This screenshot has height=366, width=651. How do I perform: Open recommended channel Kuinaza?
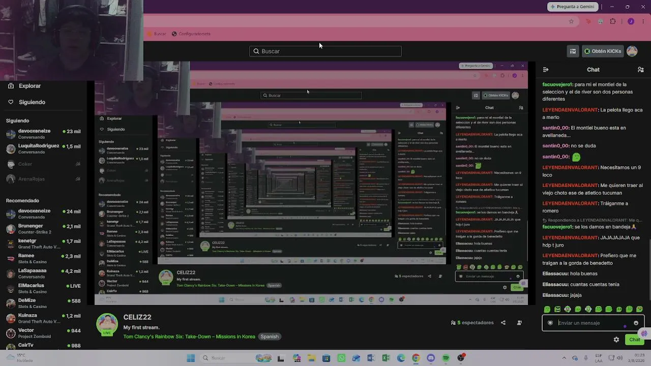pos(43,318)
